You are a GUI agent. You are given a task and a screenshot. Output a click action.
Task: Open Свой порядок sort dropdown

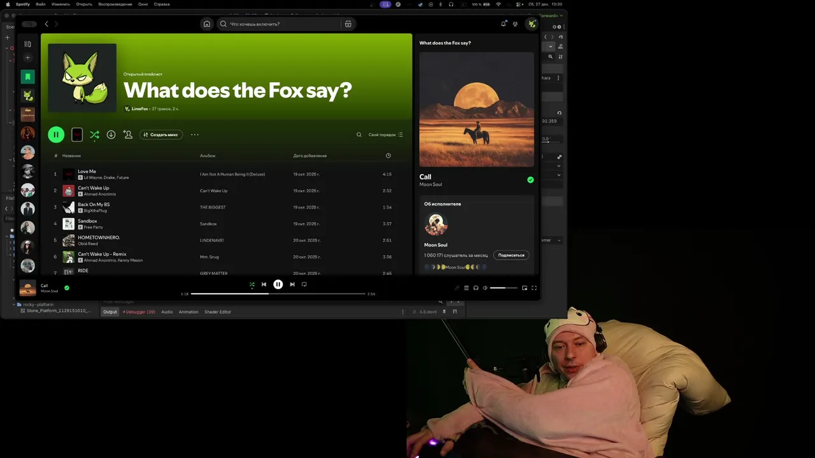[386, 135]
